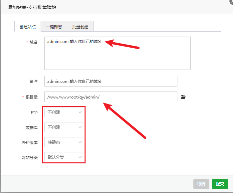
Task: Click the 提交 submit button
Action: coord(220,184)
